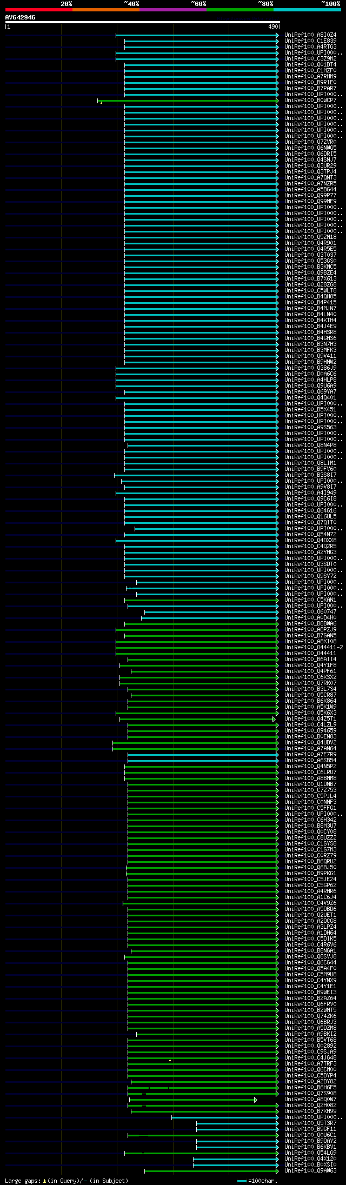346x1185 pixels.
Task: Click the UniRef100_B6AII4 label
Action: pyautogui.click(x=310, y=660)
